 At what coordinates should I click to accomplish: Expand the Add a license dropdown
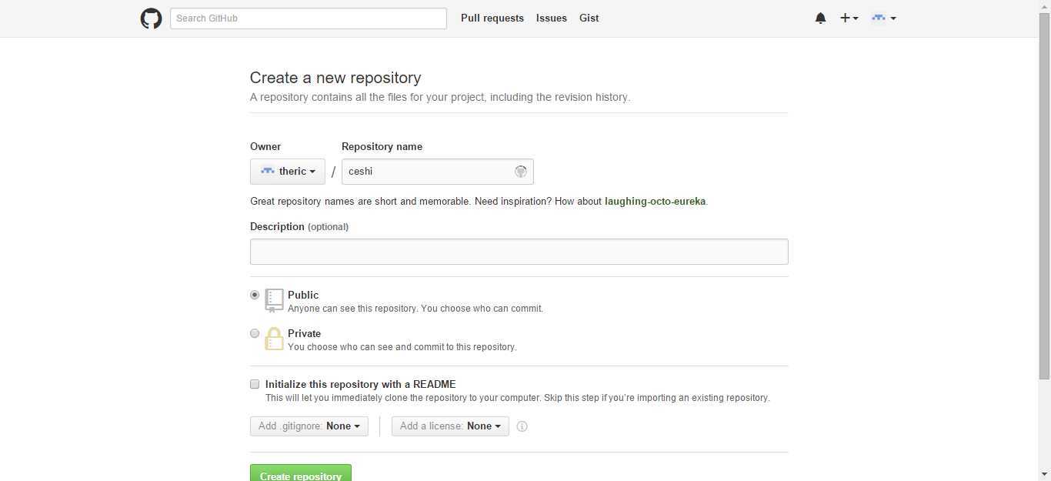point(450,426)
